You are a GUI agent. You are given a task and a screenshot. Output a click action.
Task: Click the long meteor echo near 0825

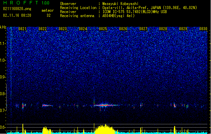pos(107,105)
